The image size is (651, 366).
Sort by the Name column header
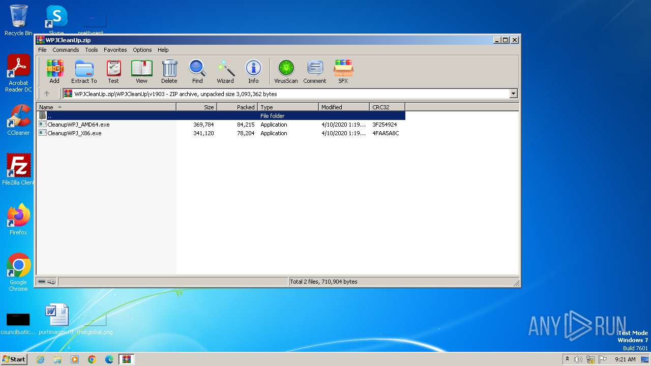point(106,107)
